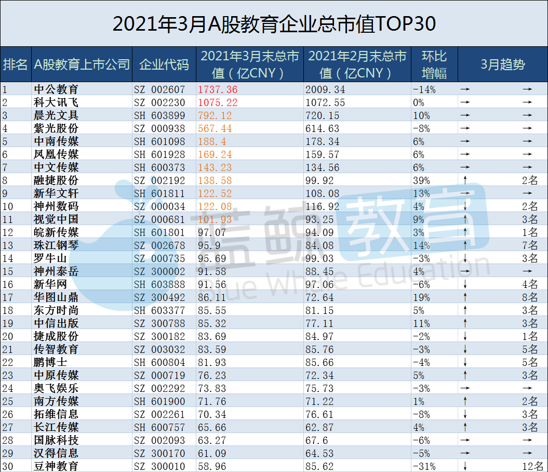The height and width of the screenshot is (472, 548).
Task: Click the down arrow in 罗牛山 row
Action: (x=465, y=258)
